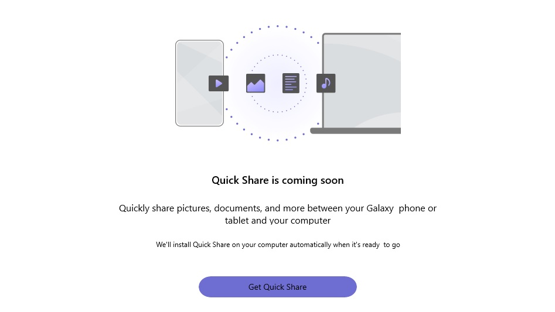Viewport: 555px width, 312px height.
Task: Click the top of the outer dotted ring
Action: (277, 26)
